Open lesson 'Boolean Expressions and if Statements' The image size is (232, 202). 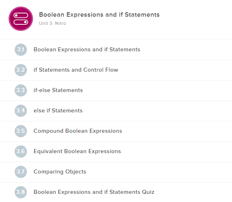coord(87,50)
